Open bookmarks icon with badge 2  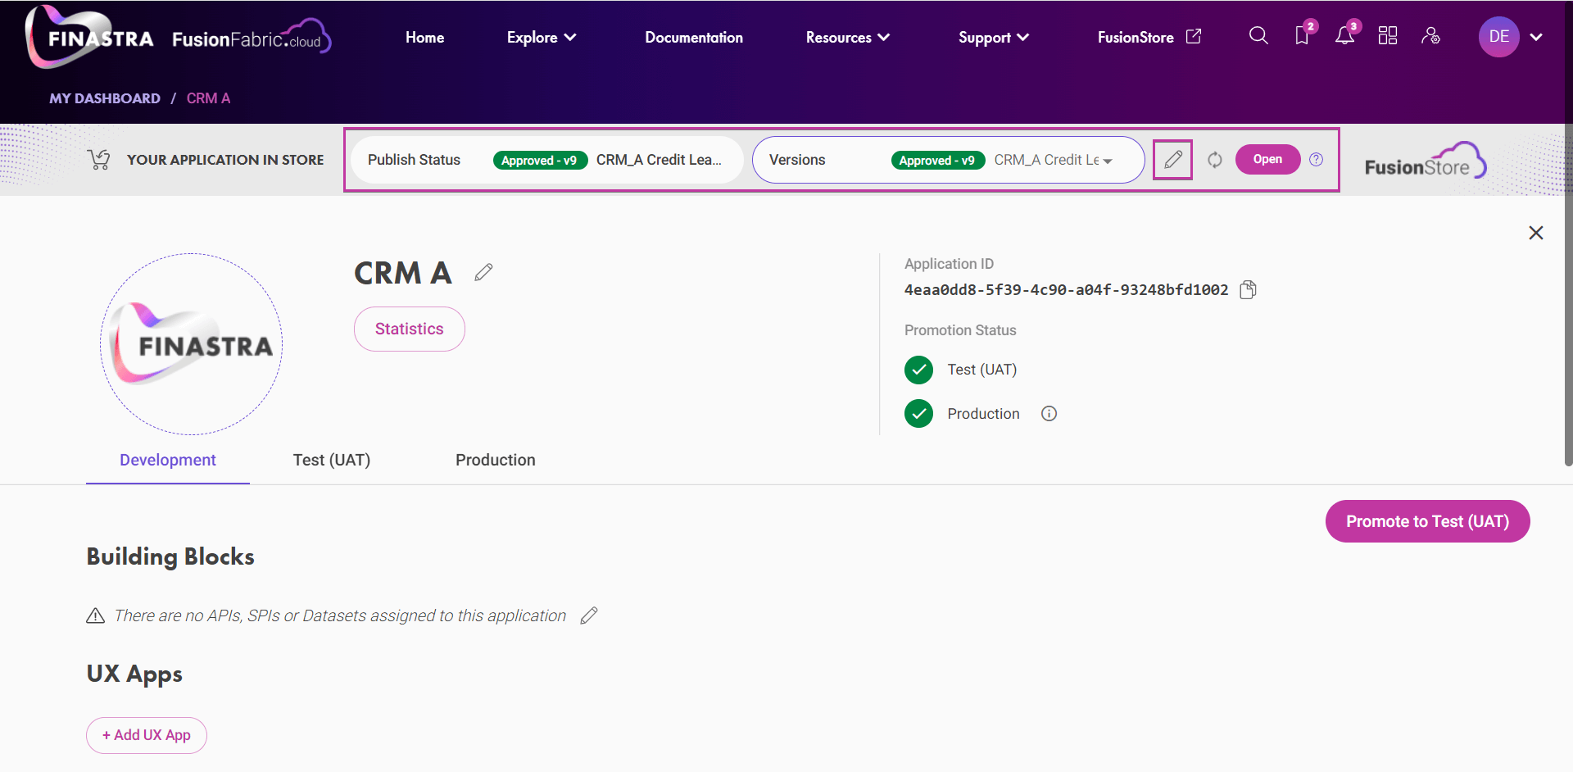(1303, 34)
